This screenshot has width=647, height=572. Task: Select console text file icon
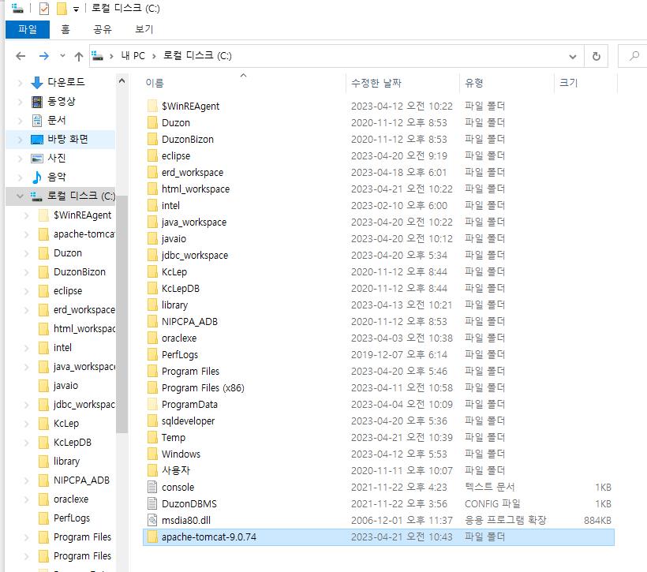coord(152,487)
